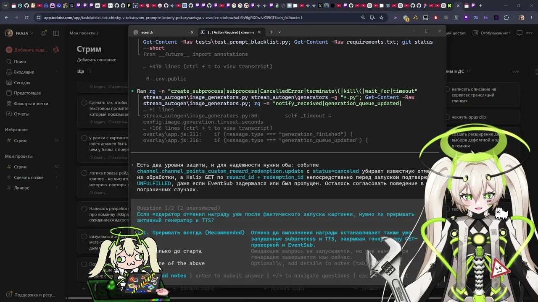Viewport: 538px width, 302px height.
Task: Open the Chrome tab search dropdown arrow
Action: tap(5, 6)
